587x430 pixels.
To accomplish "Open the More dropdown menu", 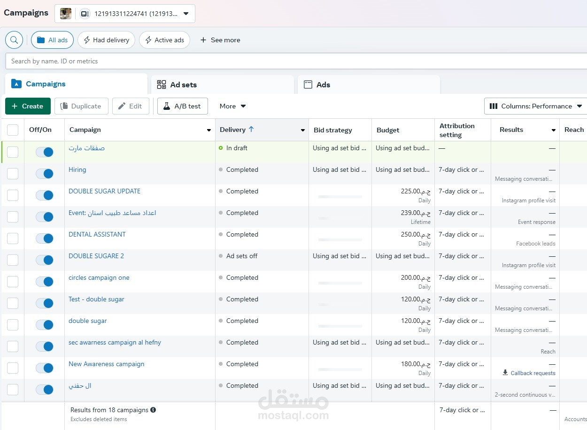I will click(x=232, y=106).
